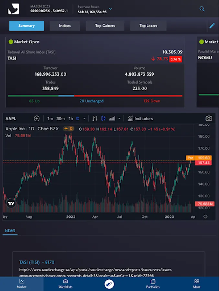Click the 2022 time axis label
Viewport: 219px width, 291px height.
click(71, 217)
